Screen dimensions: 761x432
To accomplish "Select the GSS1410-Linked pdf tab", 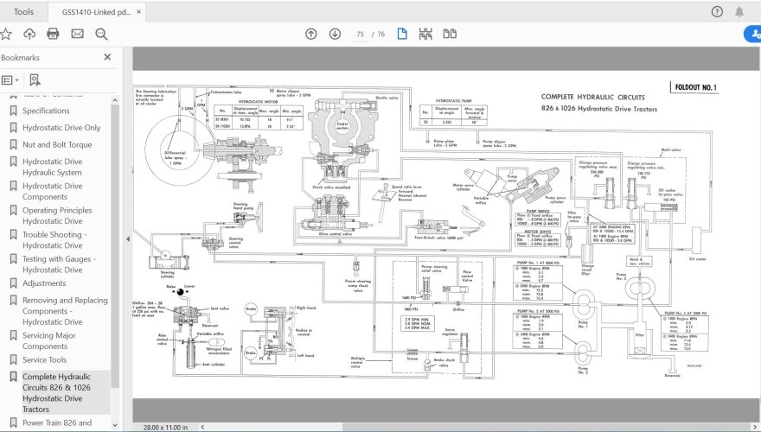I will (x=96, y=11).
